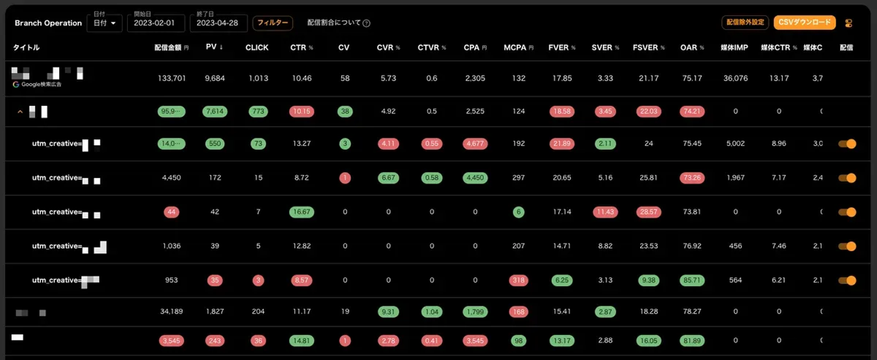
Task: Click the Branch Operation title
Action: [48, 23]
